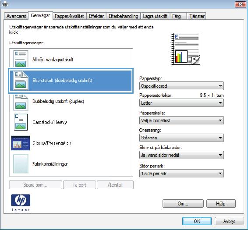Open Skriv ut på båda sidor dropdown
This screenshot has height=230, width=248.
coord(181,155)
